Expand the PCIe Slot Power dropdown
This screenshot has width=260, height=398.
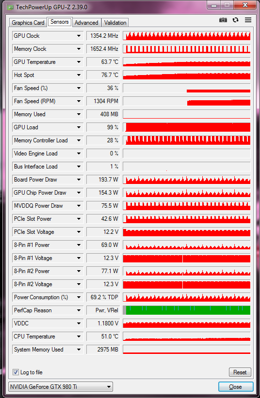coord(79,219)
